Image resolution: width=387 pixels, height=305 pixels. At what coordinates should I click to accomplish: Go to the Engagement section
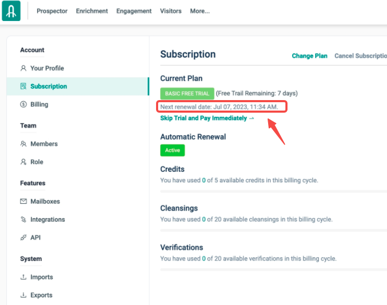[134, 11]
